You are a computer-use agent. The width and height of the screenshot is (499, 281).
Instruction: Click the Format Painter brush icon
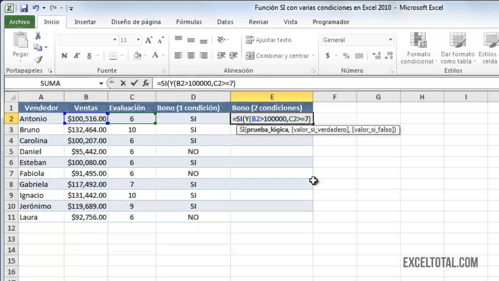coord(38,59)
